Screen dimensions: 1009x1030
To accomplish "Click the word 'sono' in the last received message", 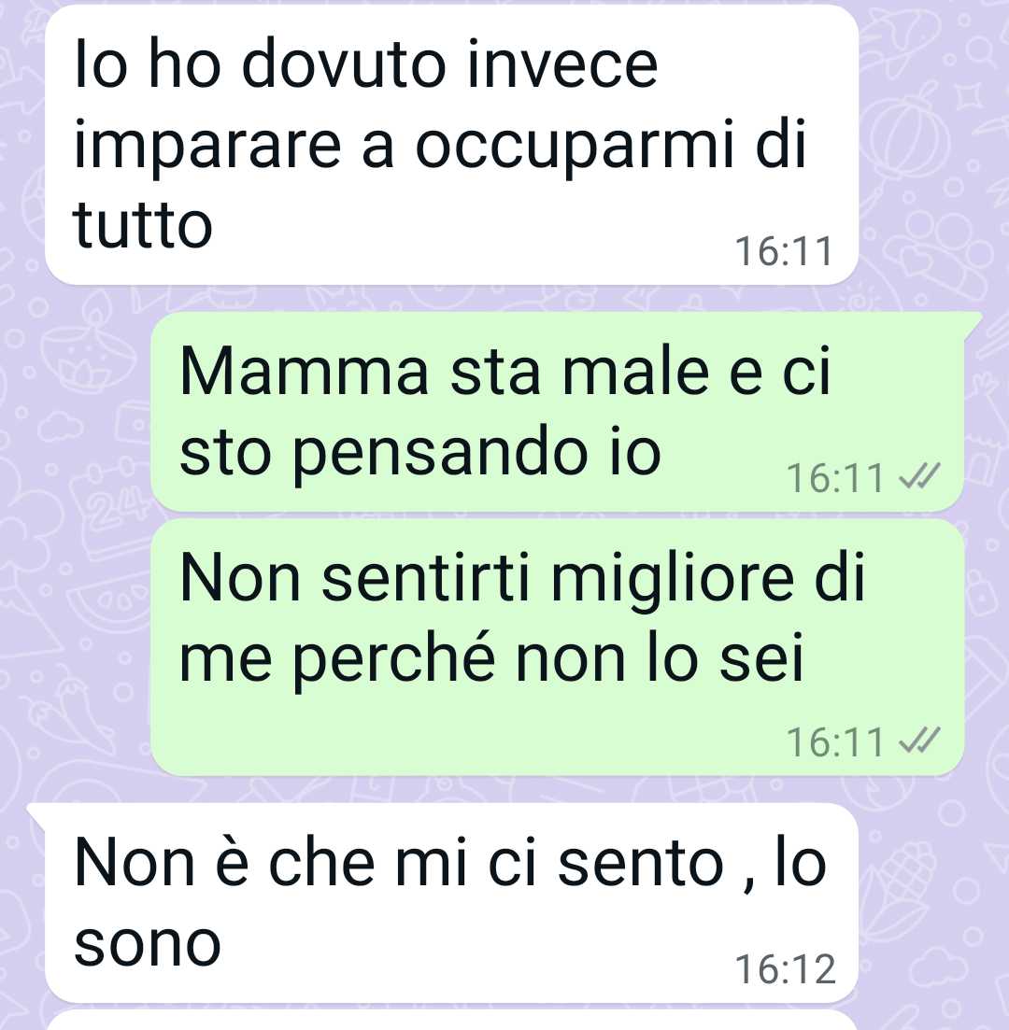I will click(x=148, y=944).
